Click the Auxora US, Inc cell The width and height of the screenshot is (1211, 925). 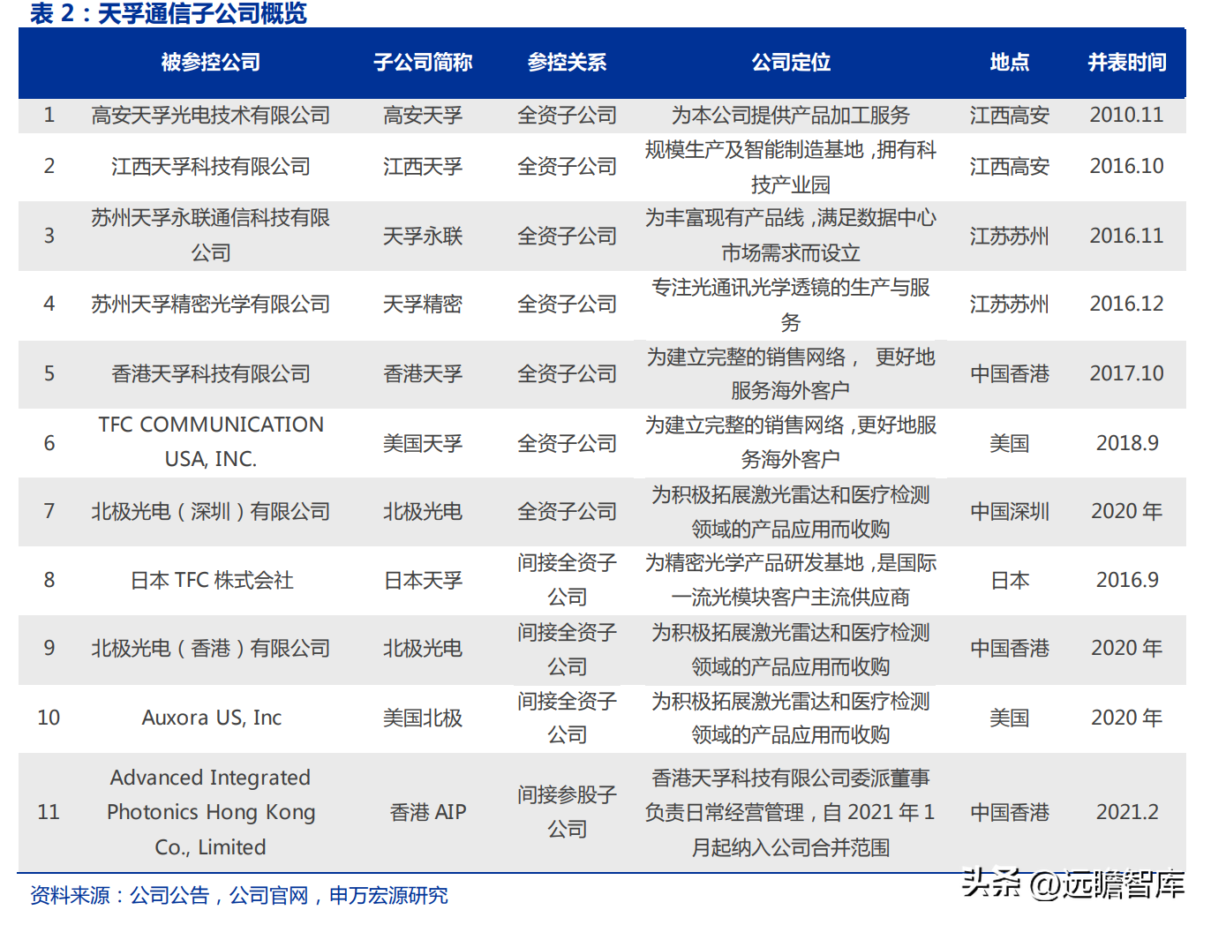pyautogui.click(x=212, y=718)
